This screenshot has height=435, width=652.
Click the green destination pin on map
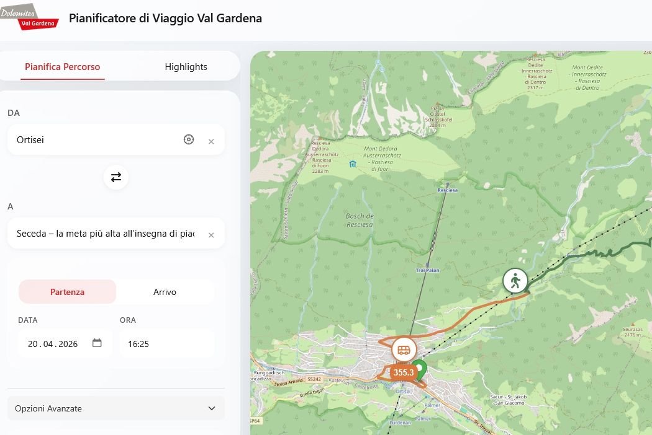(x=420, y=370)
